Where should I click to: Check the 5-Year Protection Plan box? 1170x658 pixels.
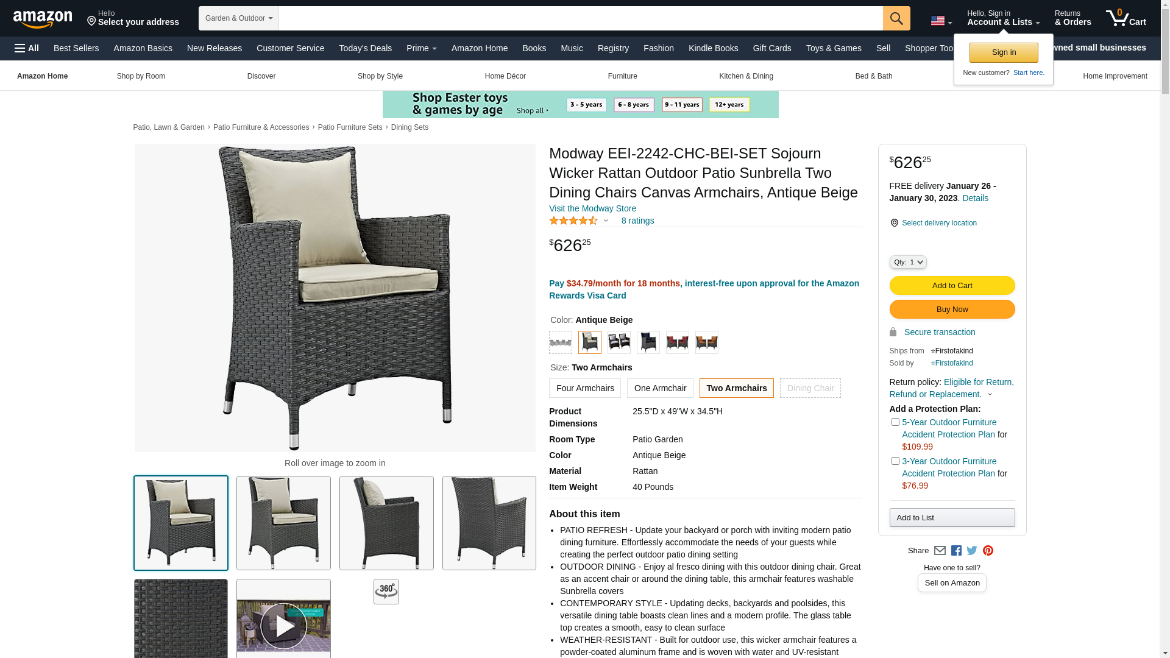pyautogui.click(x=895, y=422)
